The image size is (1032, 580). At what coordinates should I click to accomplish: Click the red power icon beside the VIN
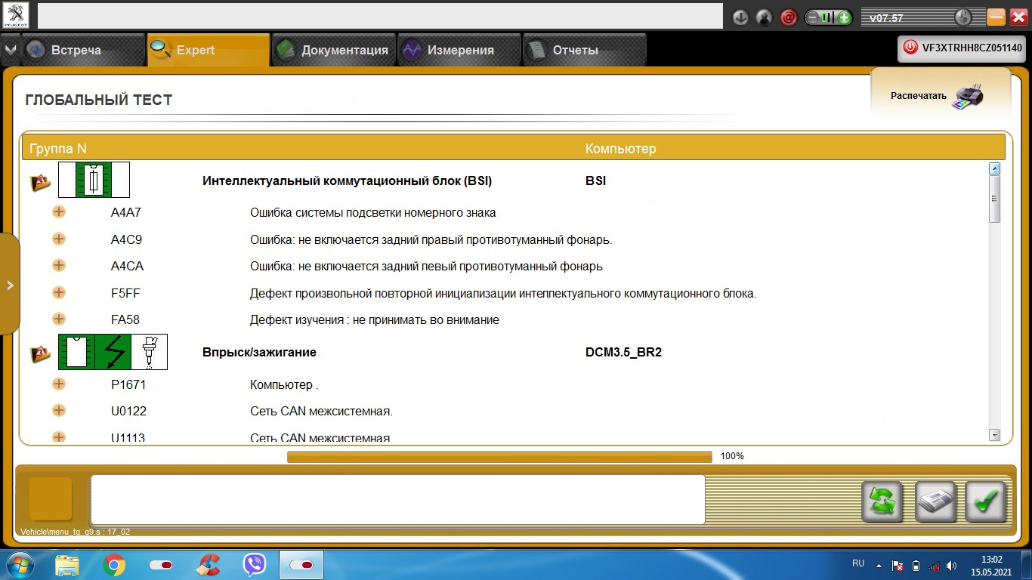910,48
